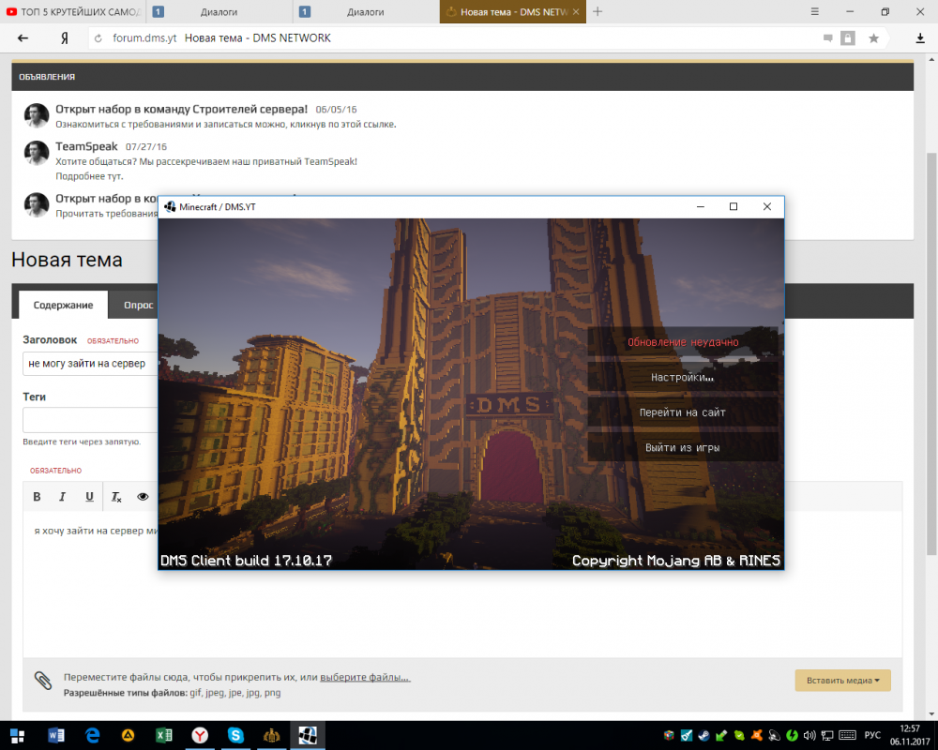The height and width of the screenshot is (750, 938).
Task: Open the browser downloads arrow icon
Action: coord(920,38)
